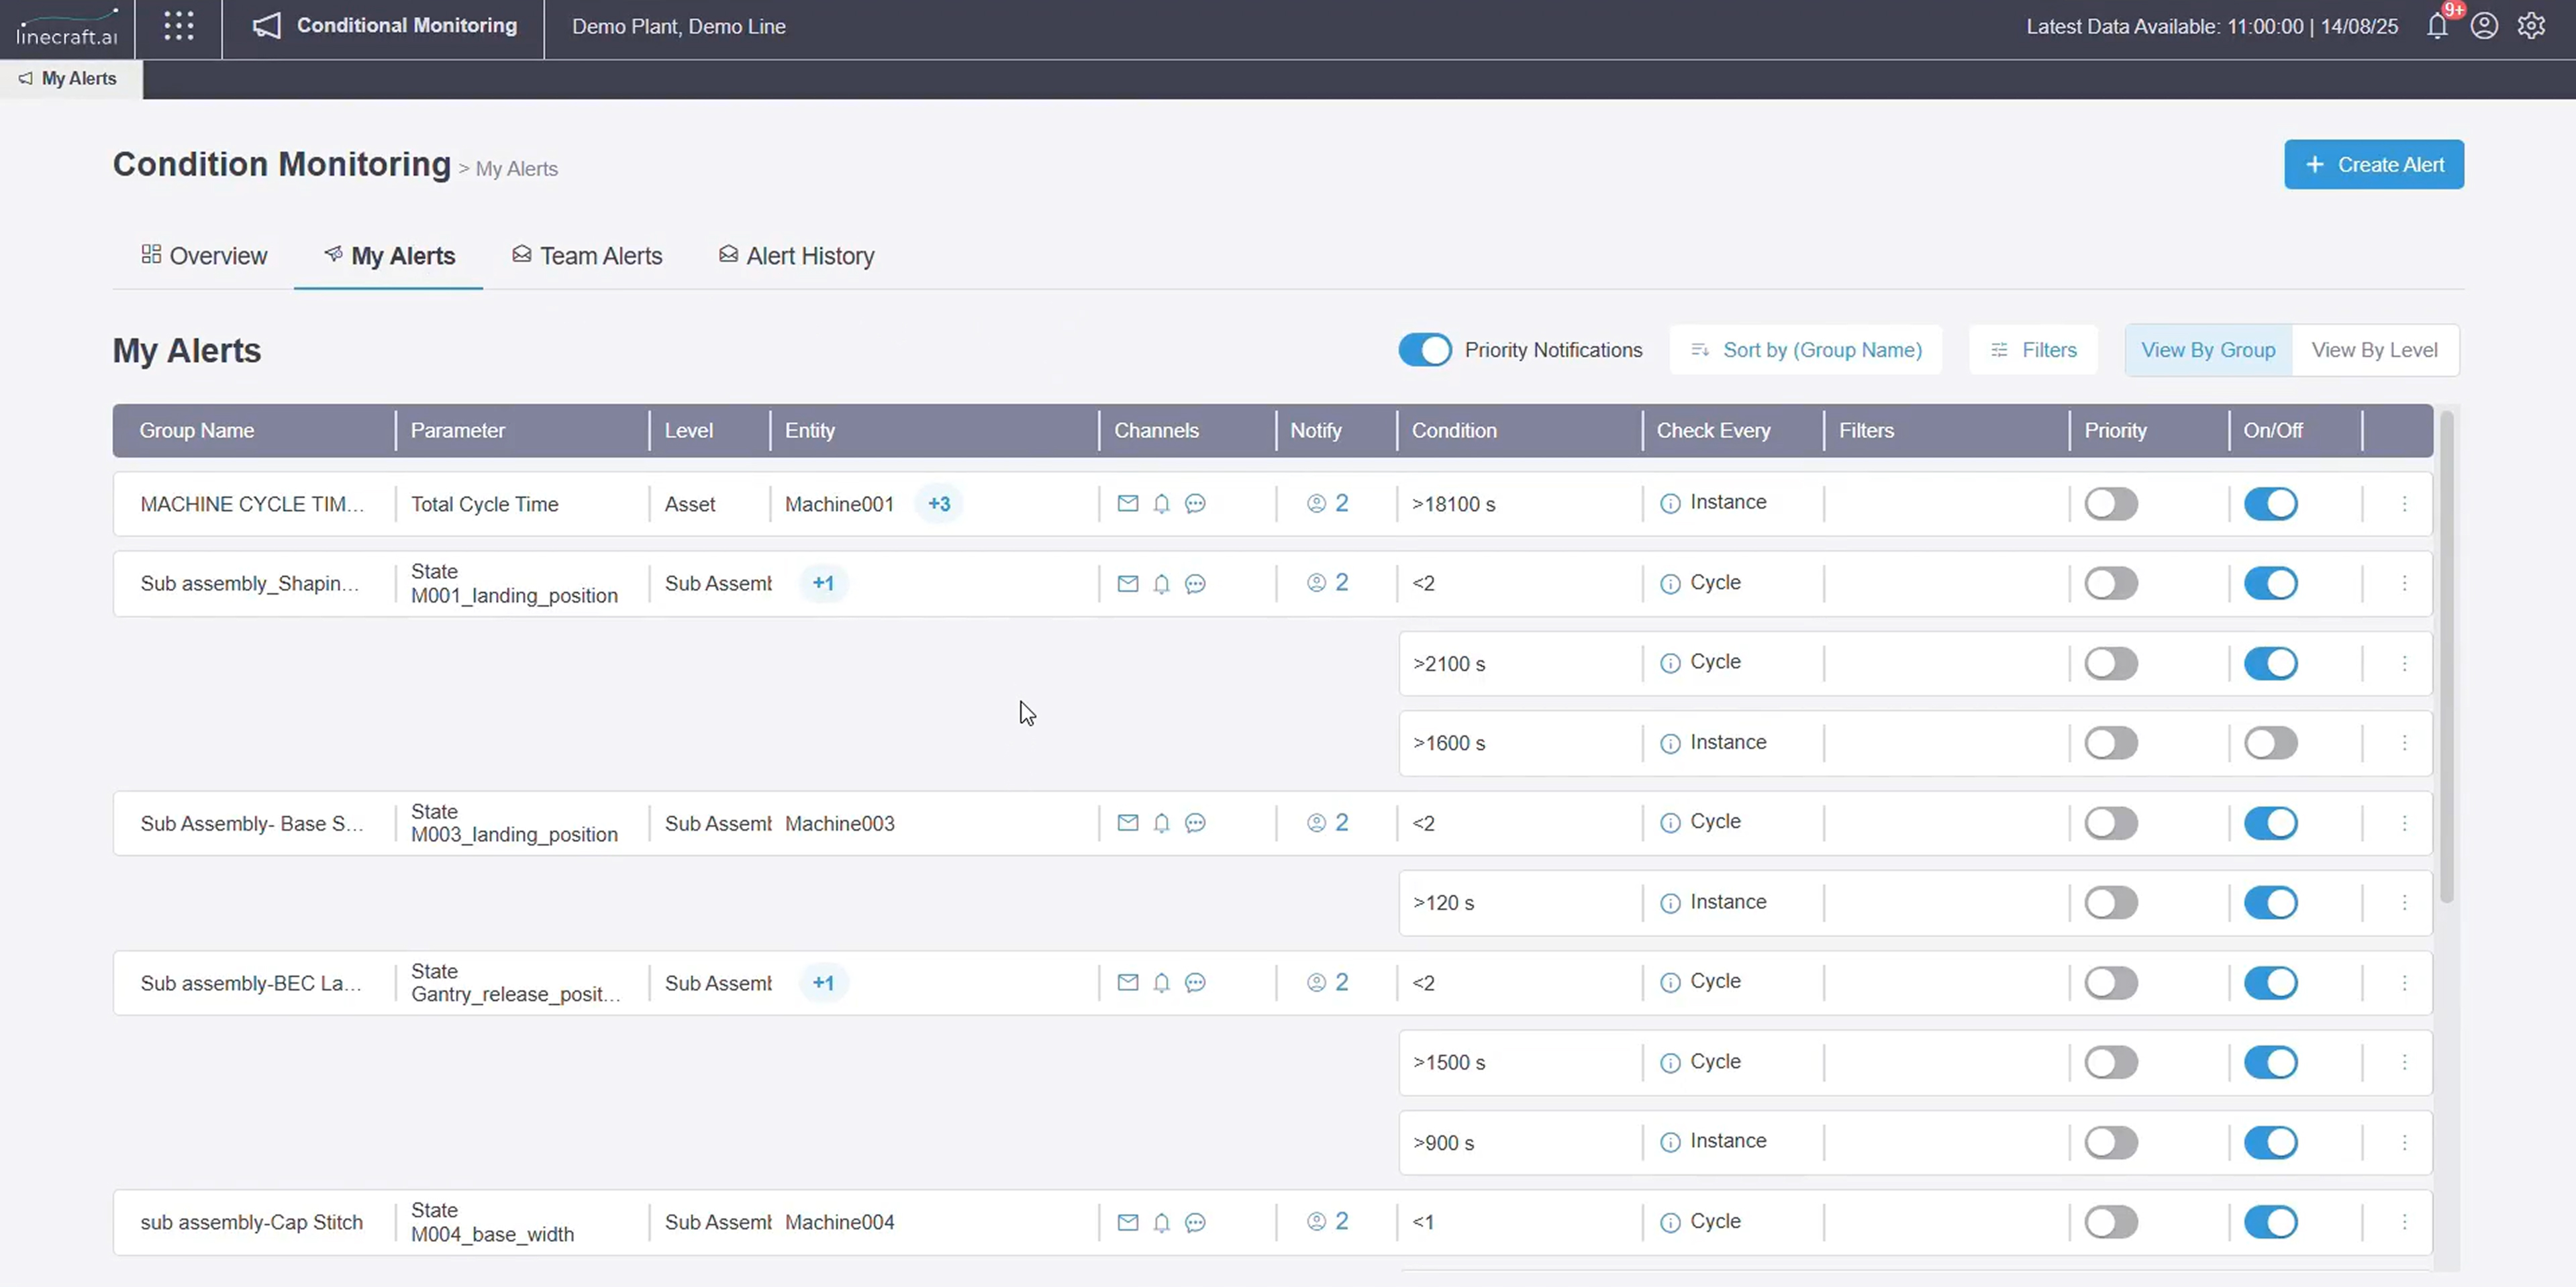Click chat channel icon in sub assembly-Cap Stitch row

[x=1195, y=1222]
